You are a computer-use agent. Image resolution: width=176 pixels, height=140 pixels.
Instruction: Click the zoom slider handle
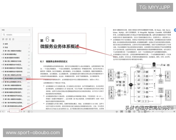pos(162,112)
